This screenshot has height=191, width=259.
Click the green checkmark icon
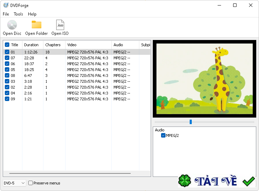pos(248,181)
